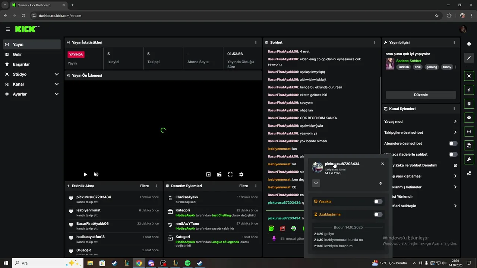Toggle chat bubble widget icon in right rail
The height and width of the screenshot is (268, 477).
point(469,118)
